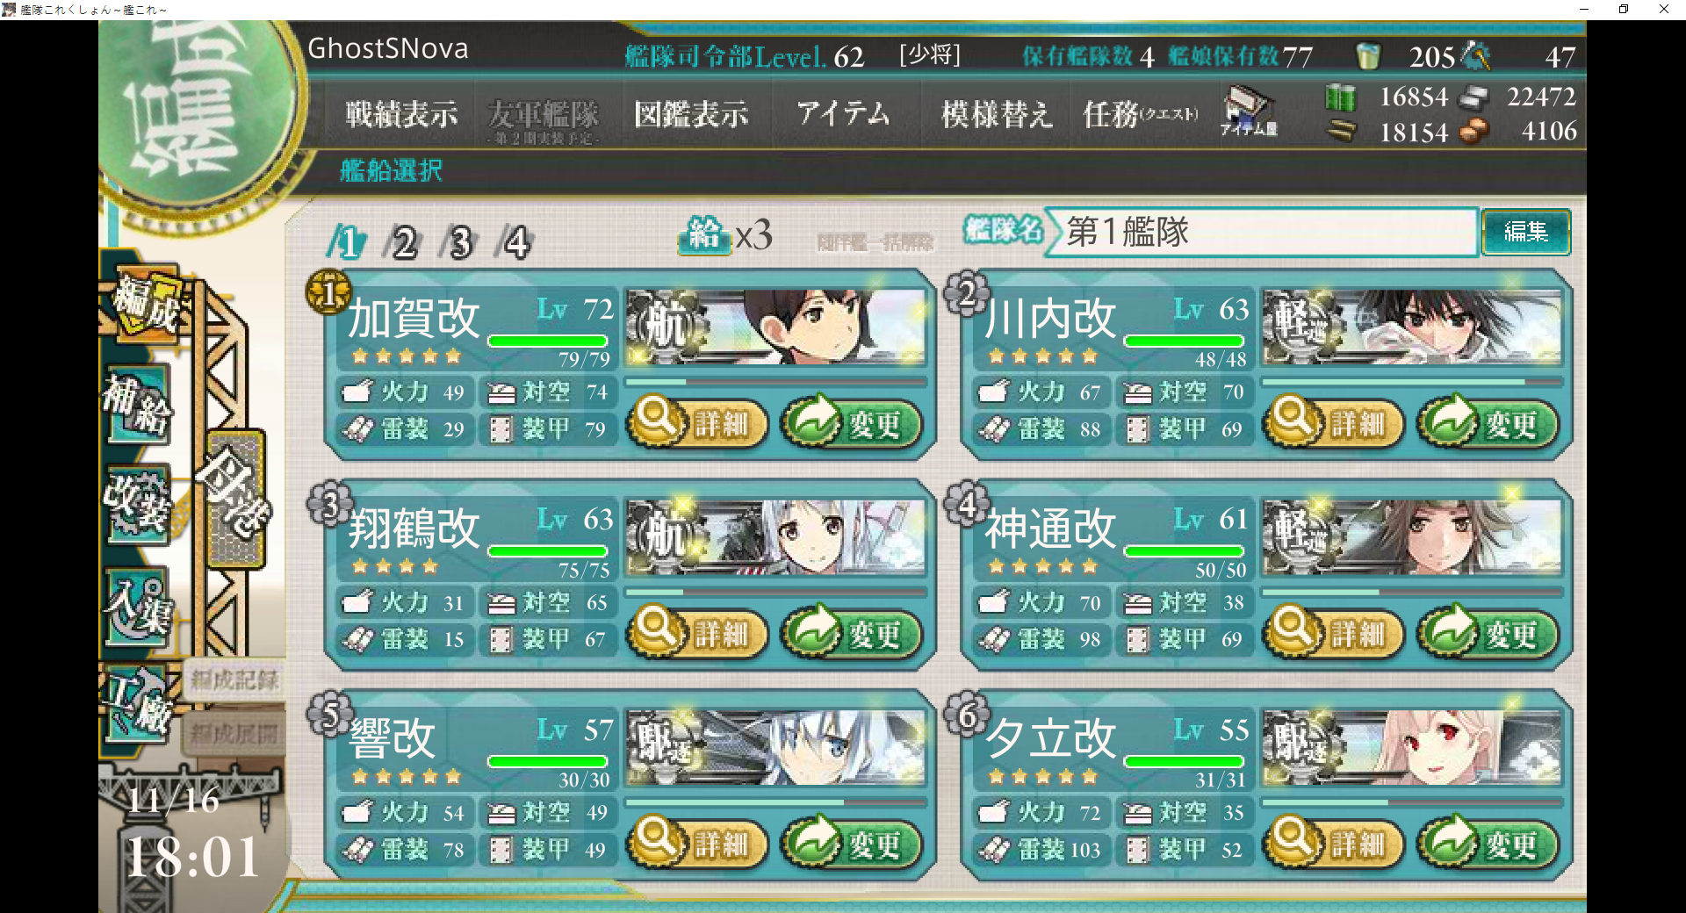Open the 図鑑表示 library menu
The image size is (1686, 913).
tap(691, 114)
